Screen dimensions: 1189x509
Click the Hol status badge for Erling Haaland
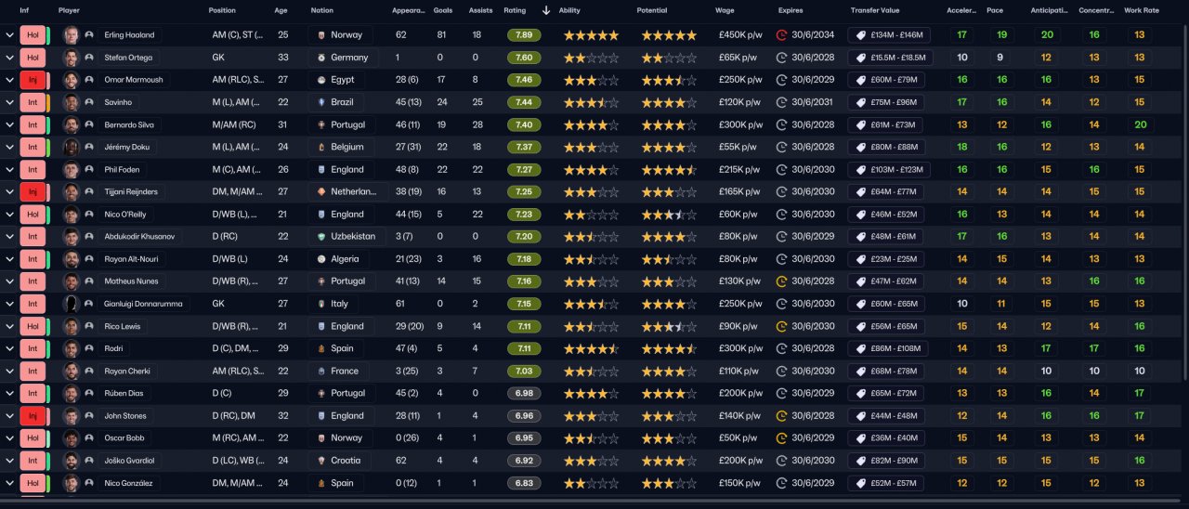click(33, 35)
